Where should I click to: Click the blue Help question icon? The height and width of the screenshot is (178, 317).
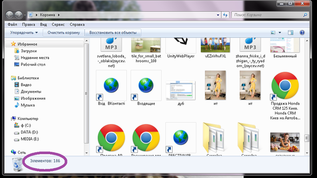click(x=302, y=33)
